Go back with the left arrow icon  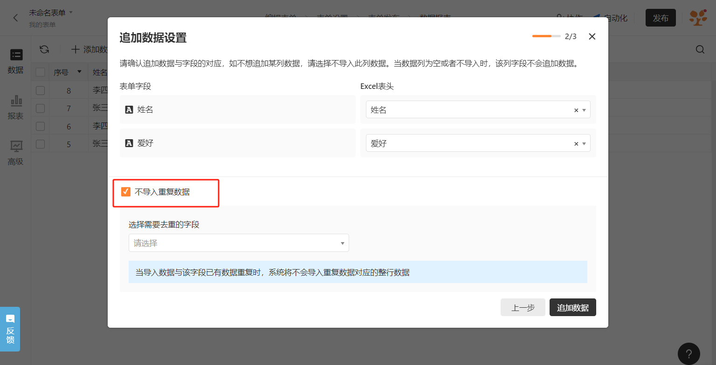click(x=15, y=18)
